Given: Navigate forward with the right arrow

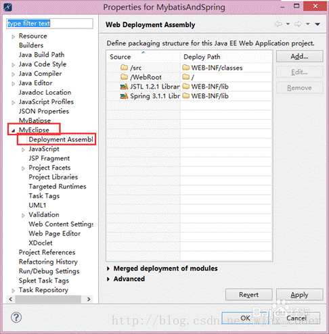Looking at the screenshot, I should [x=298, y=24].
